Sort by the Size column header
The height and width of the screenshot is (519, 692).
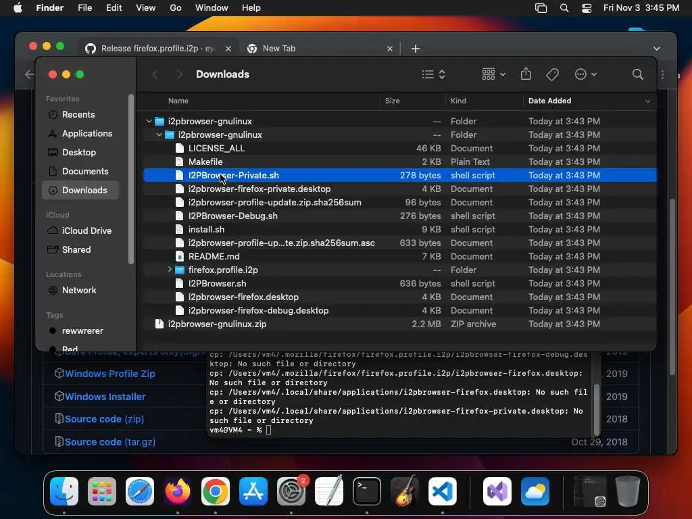coord(393,101)
